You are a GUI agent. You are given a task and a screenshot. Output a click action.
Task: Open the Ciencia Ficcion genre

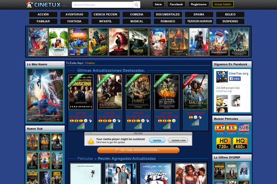(105, 14)
